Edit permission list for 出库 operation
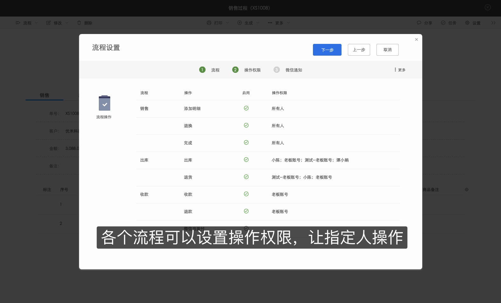This screenshot has height=303, width=501. pos(310,160)
